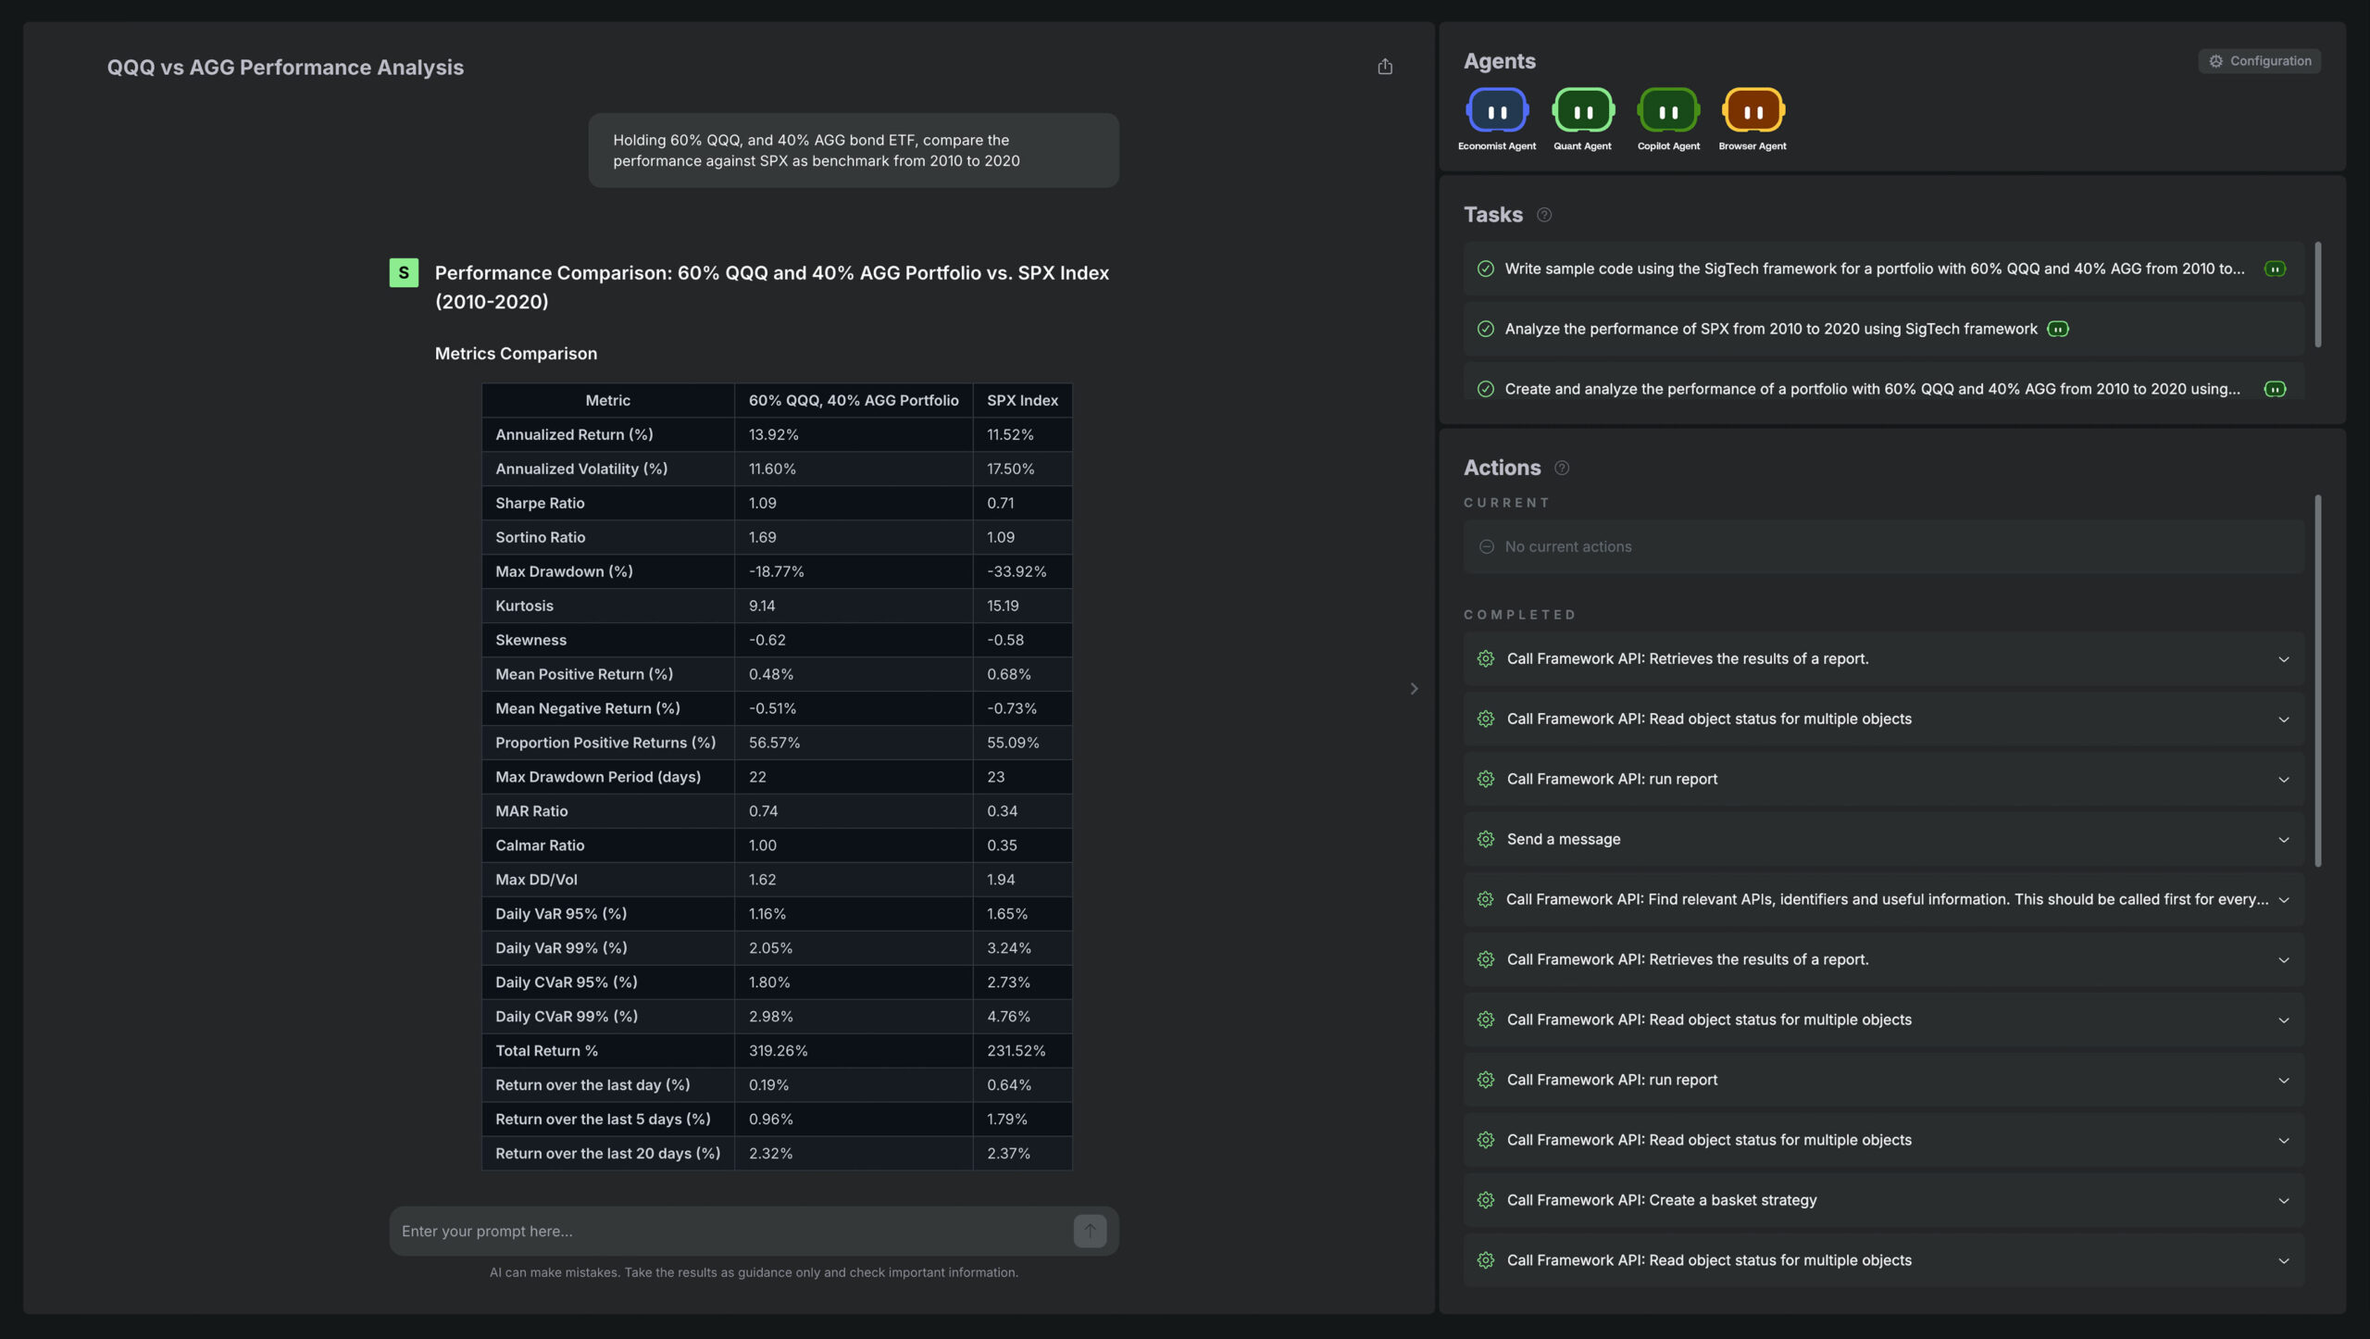
Task: Click the 'Daily VaR 99% (%)' row label
Action: pyautogui.click(x=561, y=948)
